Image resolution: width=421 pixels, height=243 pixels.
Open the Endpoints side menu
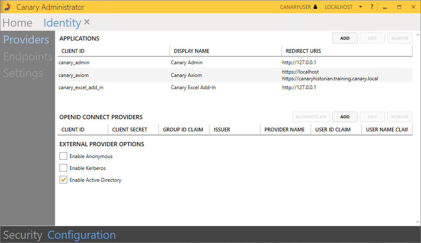(x=28, y=57)
